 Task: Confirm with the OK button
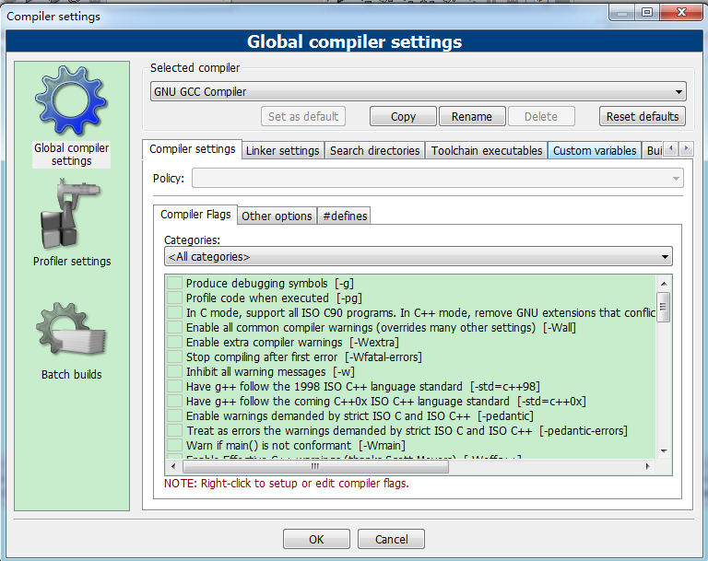pyautogui.click(x=316, y=539)
